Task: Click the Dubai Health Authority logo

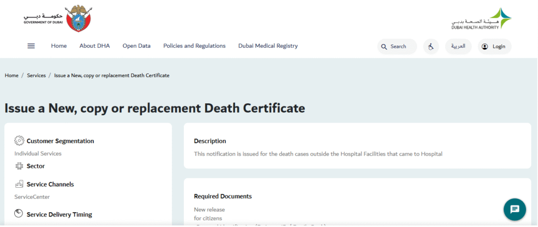Action: pyautogui.click(x=481, y=19)
